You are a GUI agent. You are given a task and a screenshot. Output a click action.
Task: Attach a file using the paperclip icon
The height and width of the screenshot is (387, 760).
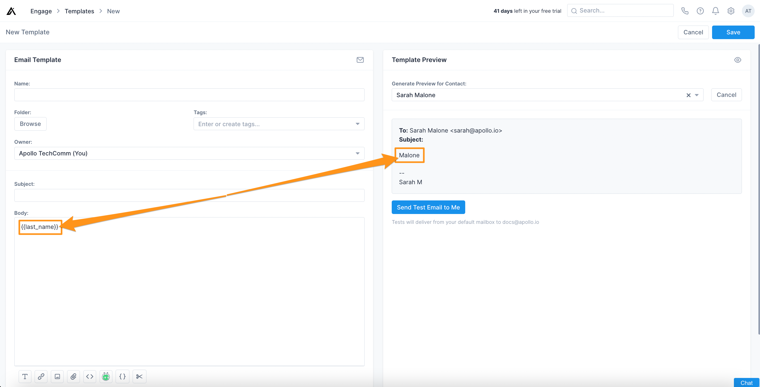(x=73, y=376)
